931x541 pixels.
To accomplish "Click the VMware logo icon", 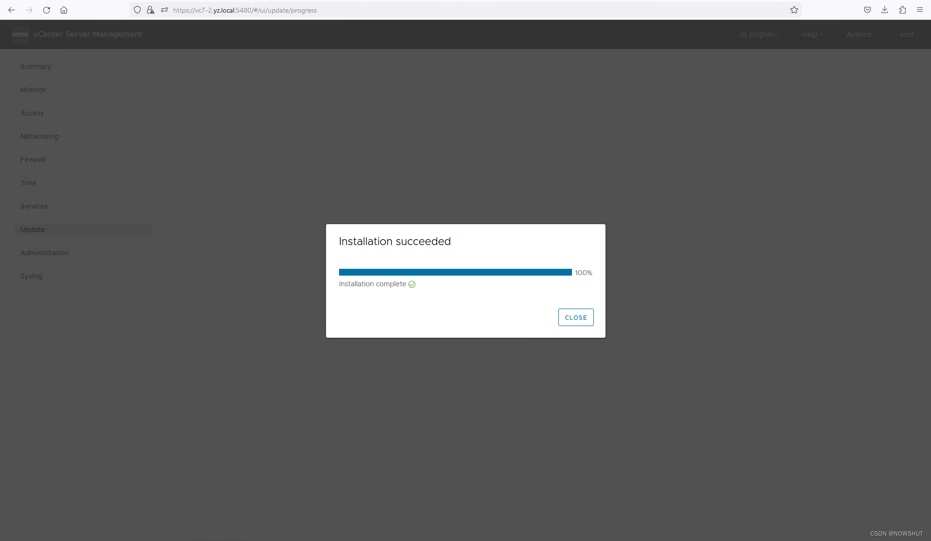I will [x=20, y=34].
